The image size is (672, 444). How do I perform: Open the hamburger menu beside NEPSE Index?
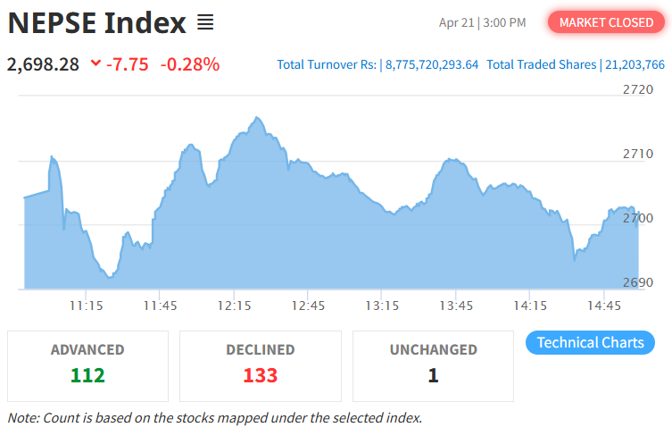(205, 22)
